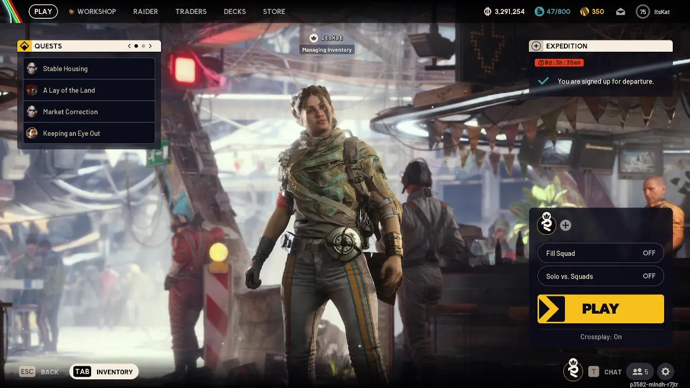
Task: Click the Keeping an Eye Out portrait
Action: pos(32,133)
